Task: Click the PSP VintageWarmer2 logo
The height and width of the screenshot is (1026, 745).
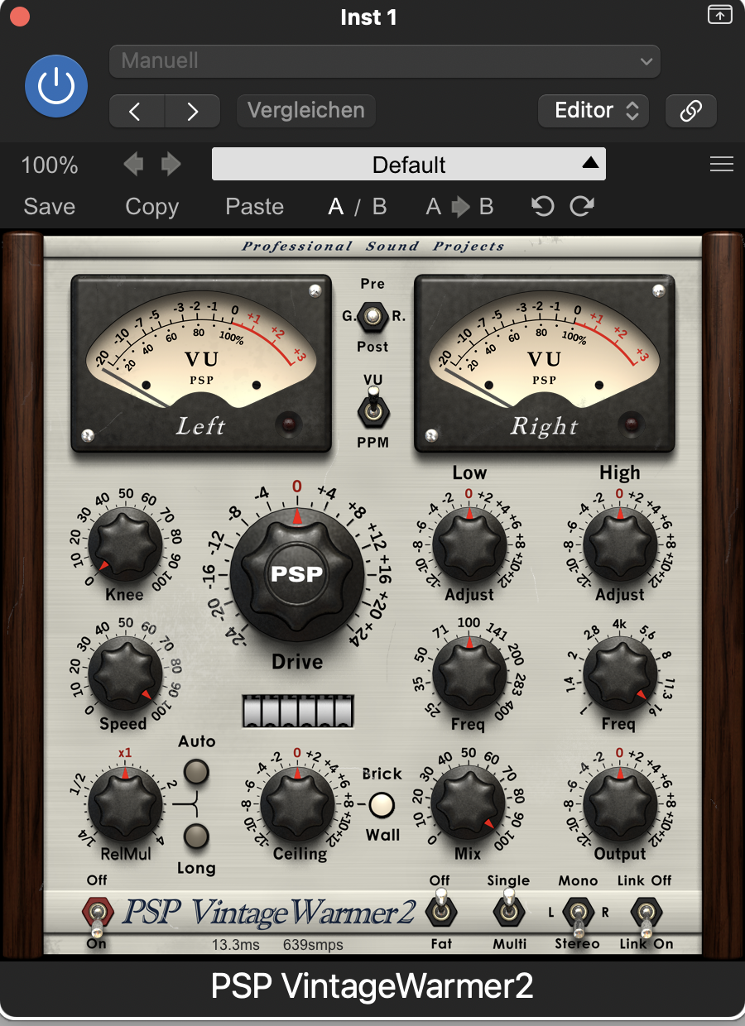Action: (268, 912)
